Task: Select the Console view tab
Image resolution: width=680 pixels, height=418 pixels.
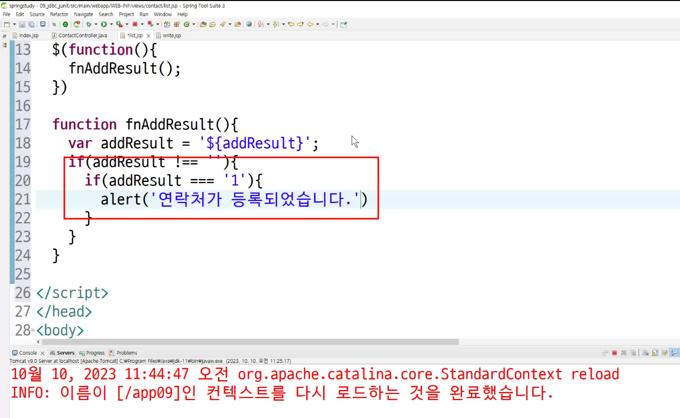Action: click(x=24, y=353)
